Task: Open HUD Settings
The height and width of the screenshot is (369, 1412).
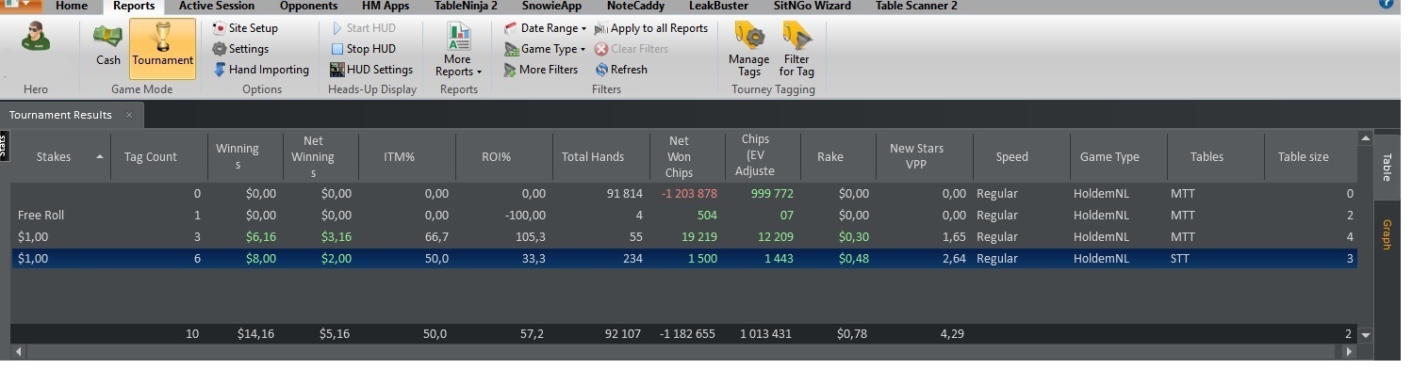Action: pos(372,70)
